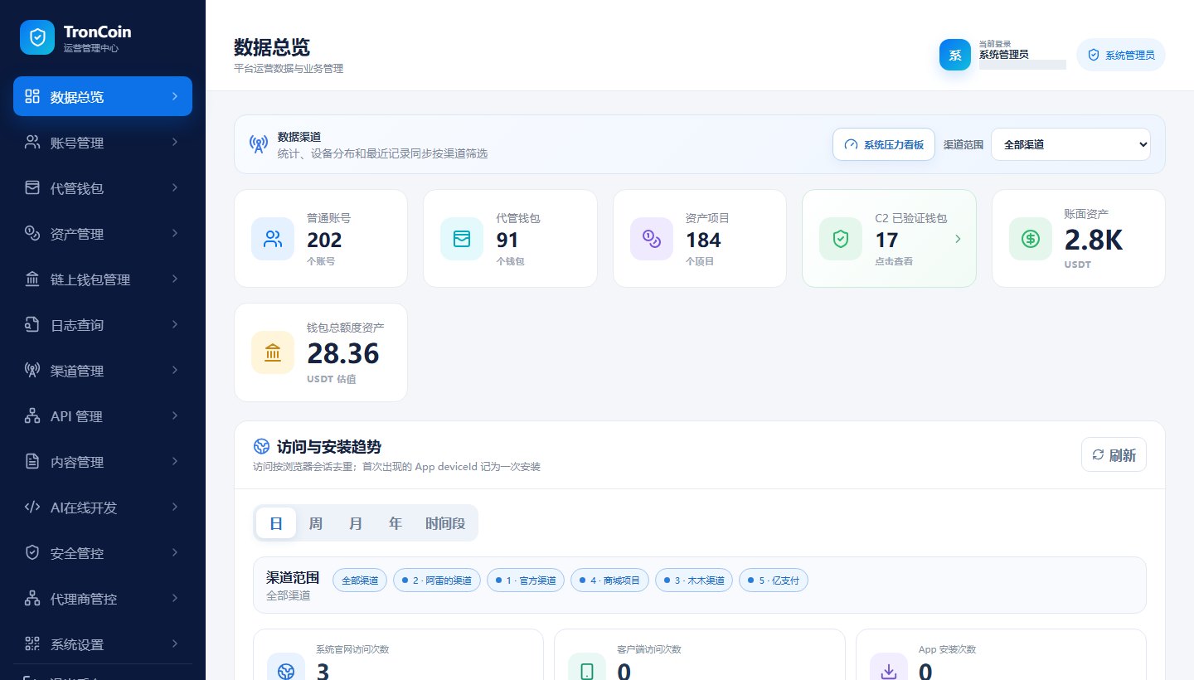Select the 日 period tab
Screen dimensions: 1194x680
click(x=276, y=523)
